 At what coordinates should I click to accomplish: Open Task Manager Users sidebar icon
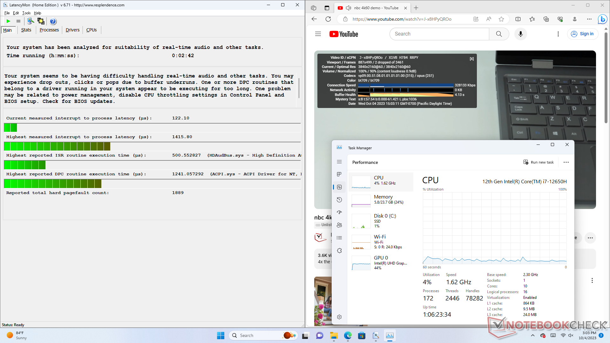[x=339, y=225]
